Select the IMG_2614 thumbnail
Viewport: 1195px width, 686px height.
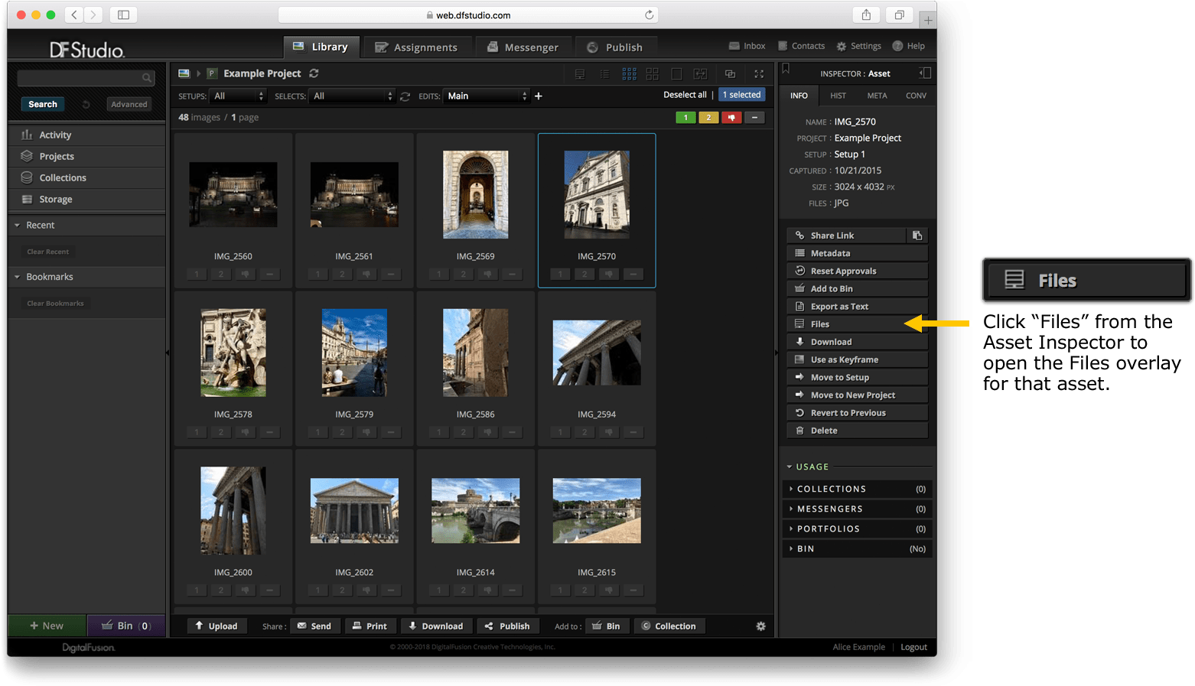[476, 510]
